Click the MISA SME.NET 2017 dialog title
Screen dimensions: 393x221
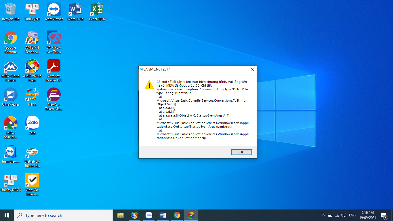click(154, 69)
